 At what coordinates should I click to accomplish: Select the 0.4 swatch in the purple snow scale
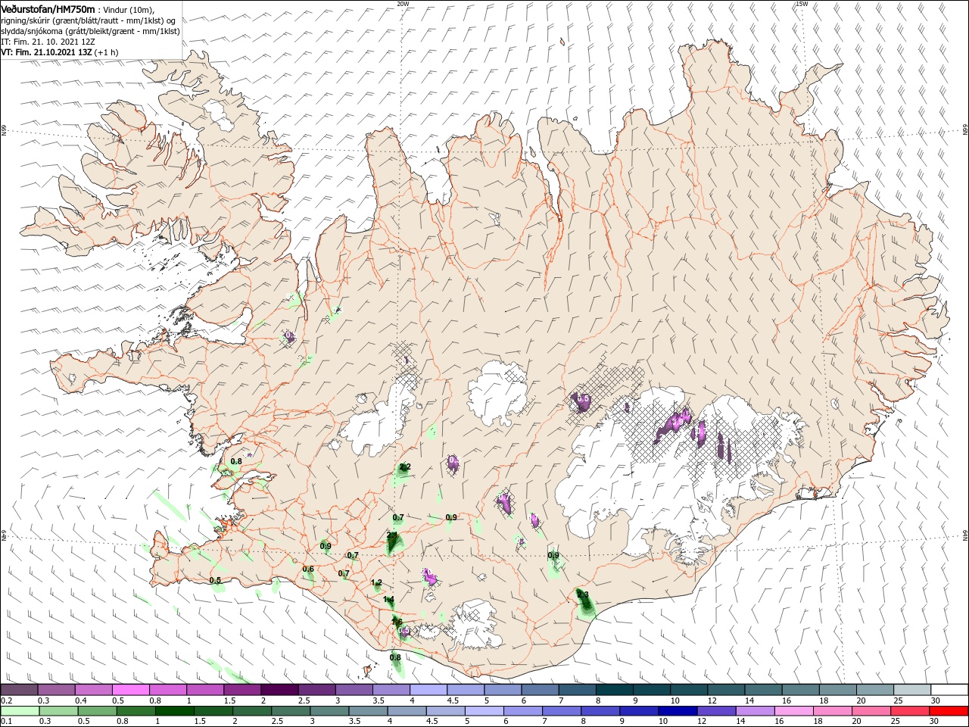coord(93,689)
